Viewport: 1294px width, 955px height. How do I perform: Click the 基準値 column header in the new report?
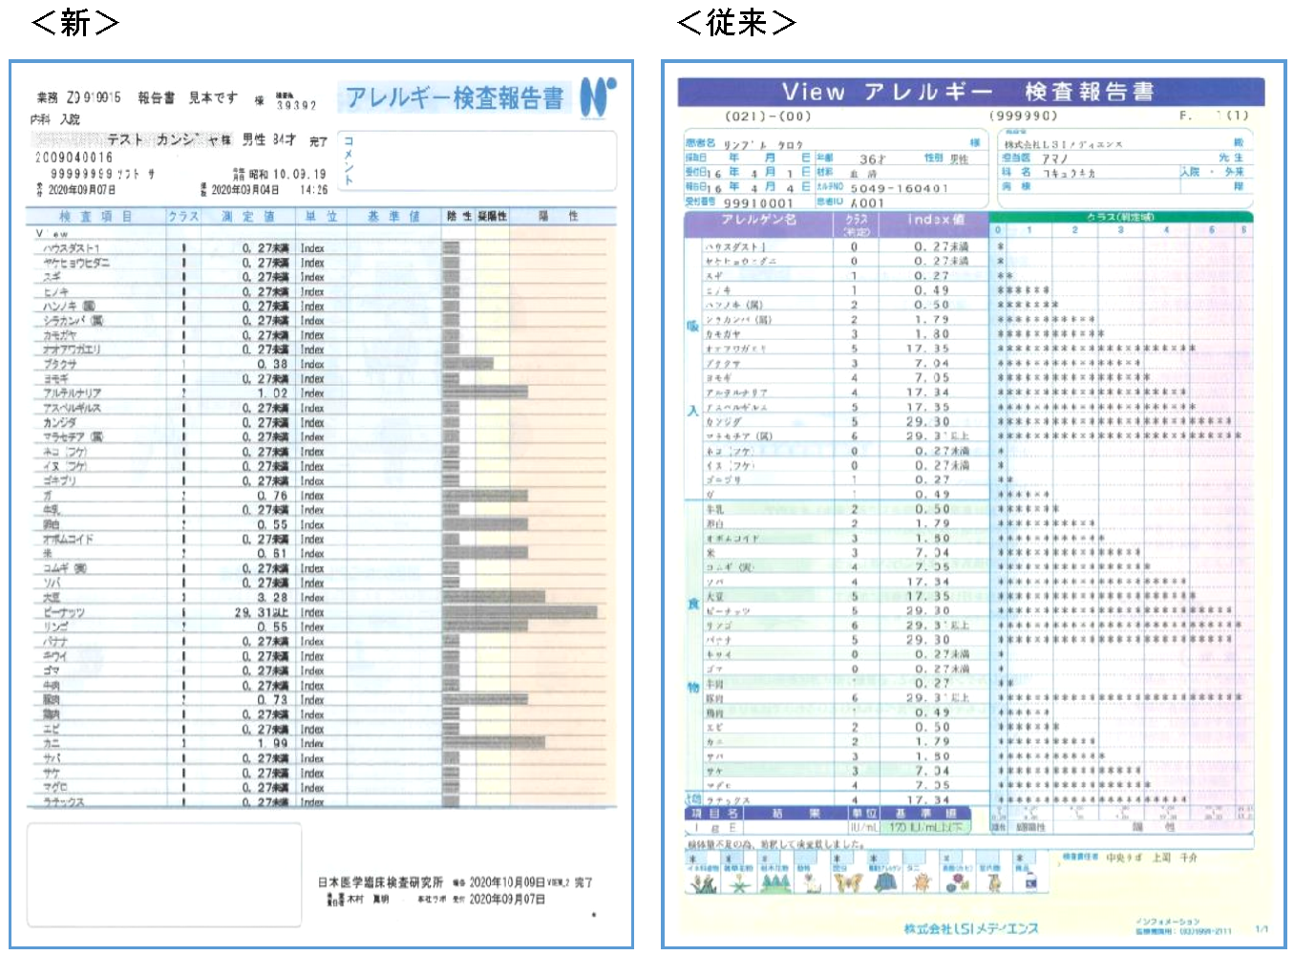click(393, 217)
